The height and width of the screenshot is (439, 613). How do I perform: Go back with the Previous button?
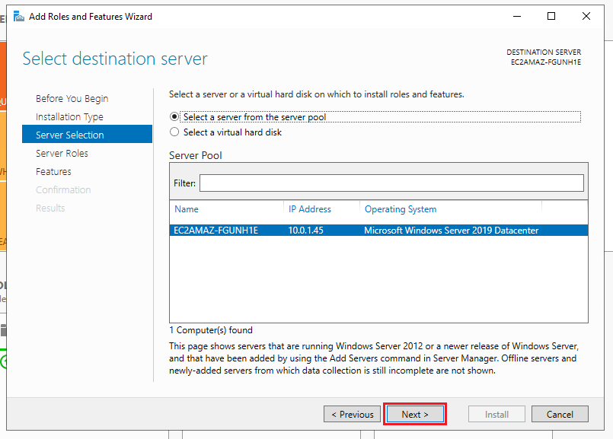[x=353, y=415]
